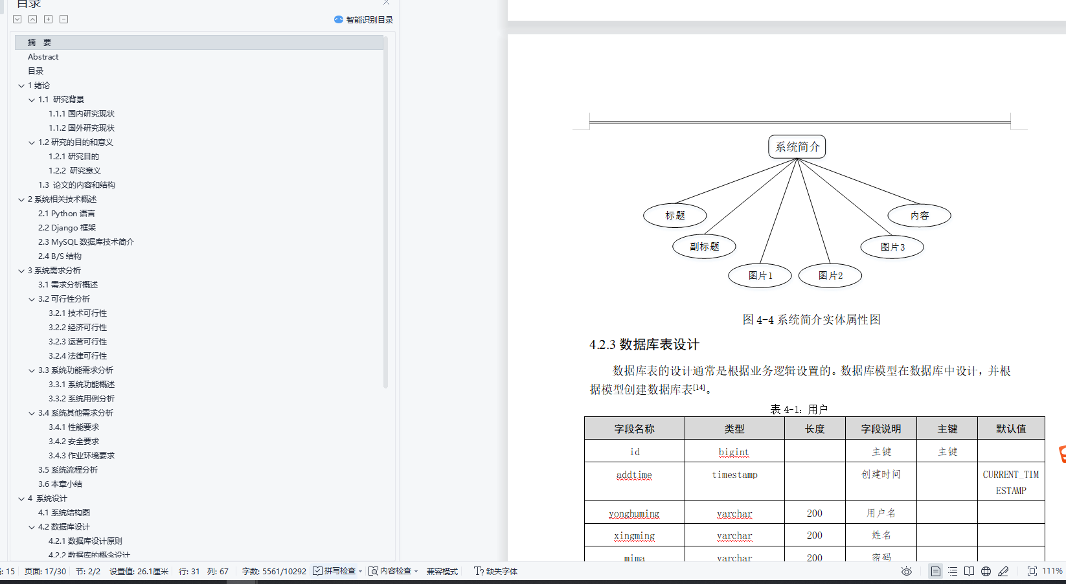Click the 系统简介 entity box in the diagram

797,147
